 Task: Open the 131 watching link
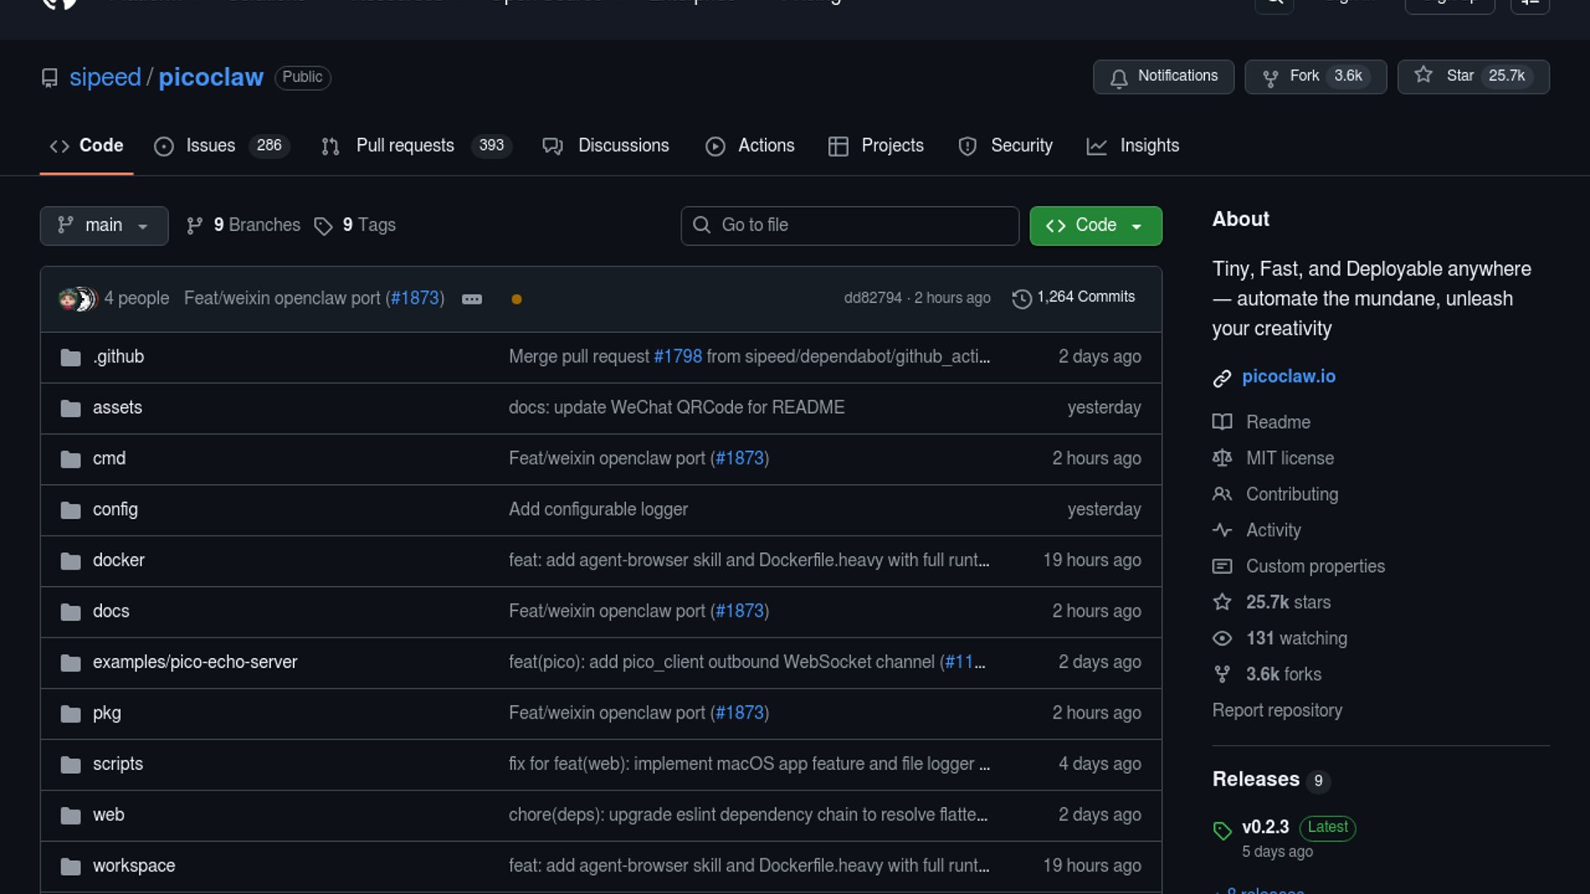[x=1296, y=638]
